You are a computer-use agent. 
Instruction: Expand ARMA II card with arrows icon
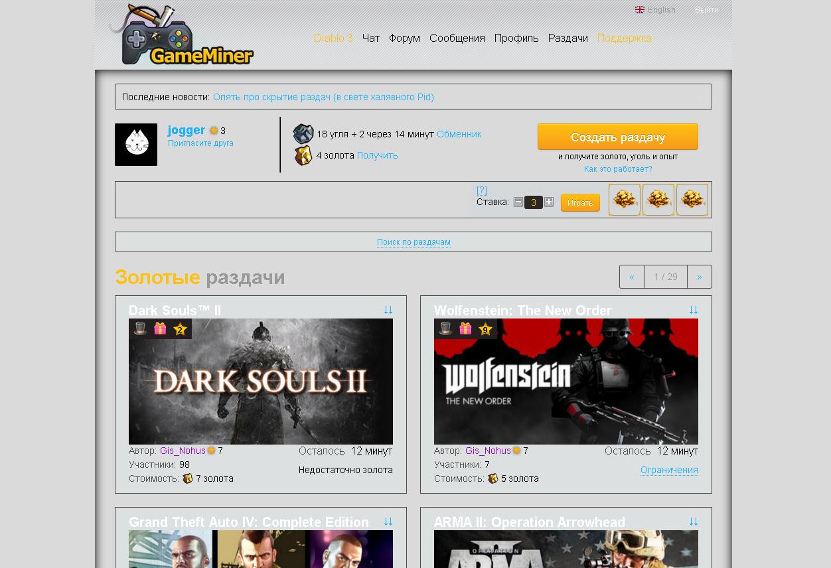694,522
